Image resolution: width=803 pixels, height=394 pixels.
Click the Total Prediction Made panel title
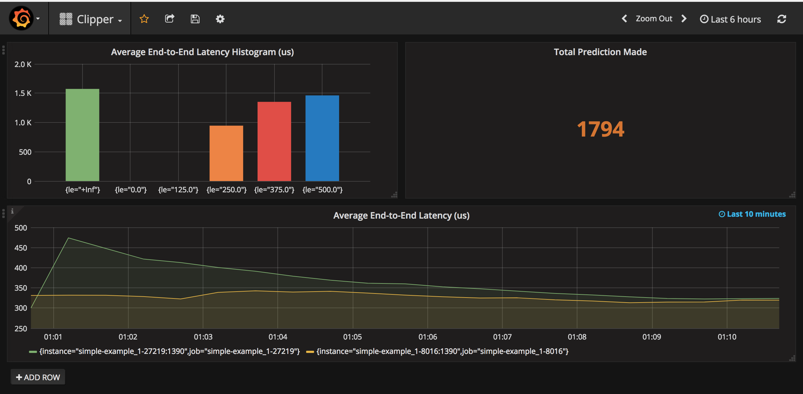click(600, 52)
